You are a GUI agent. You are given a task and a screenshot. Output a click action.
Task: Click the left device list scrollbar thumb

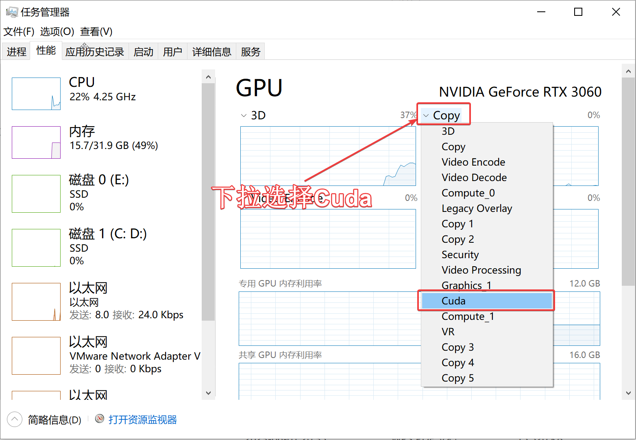[x=208, y=202]
